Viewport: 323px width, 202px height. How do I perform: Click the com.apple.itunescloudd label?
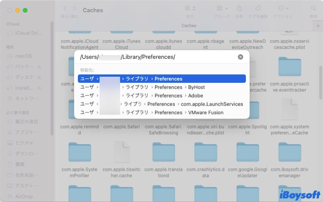pyautogui.click(x=163, y=44)
